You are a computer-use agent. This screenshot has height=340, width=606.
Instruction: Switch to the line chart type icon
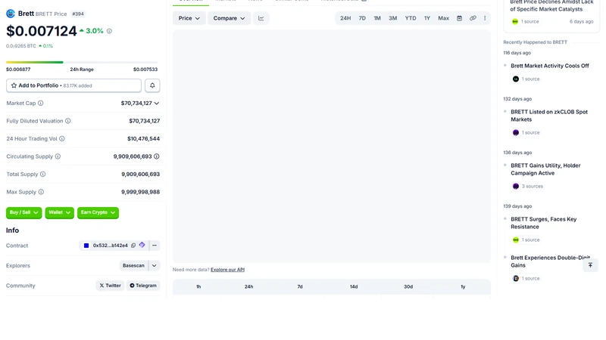261,18
